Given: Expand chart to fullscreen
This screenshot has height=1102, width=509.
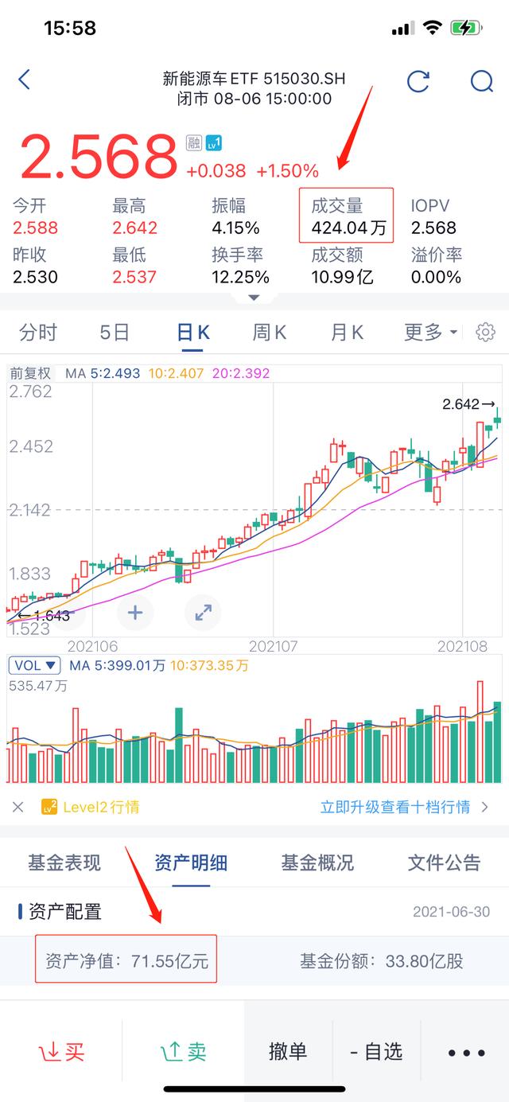Looking at the screenshot, I should click(x=203, y=612).
